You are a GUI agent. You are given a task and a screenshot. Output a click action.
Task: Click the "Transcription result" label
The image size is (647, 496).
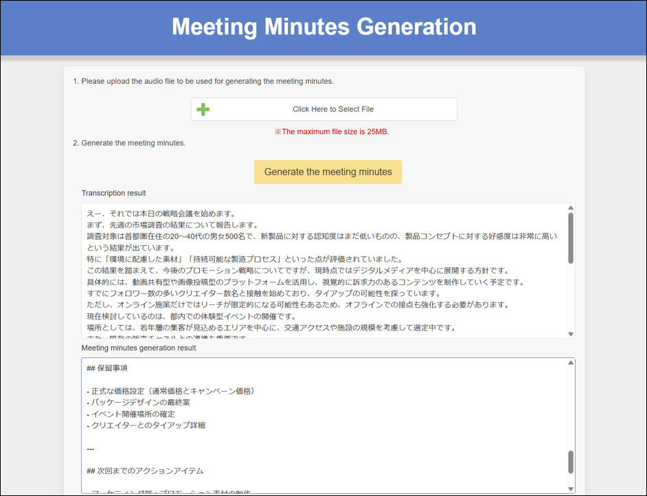point(113,193)
